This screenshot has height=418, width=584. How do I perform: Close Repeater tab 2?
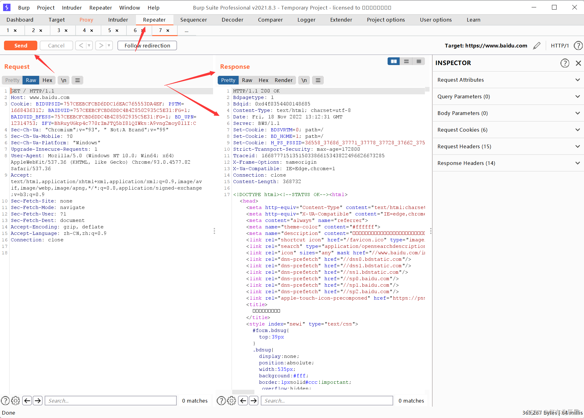point(41,31)
